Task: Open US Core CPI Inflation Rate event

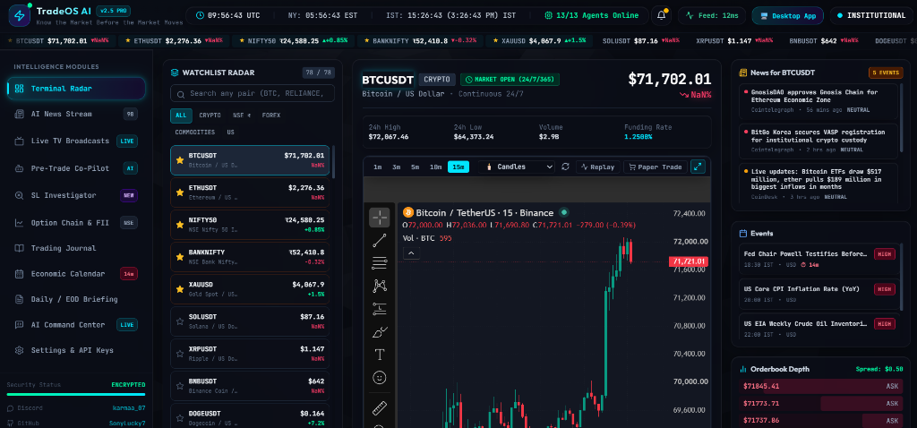Action: tap(818, 294)
